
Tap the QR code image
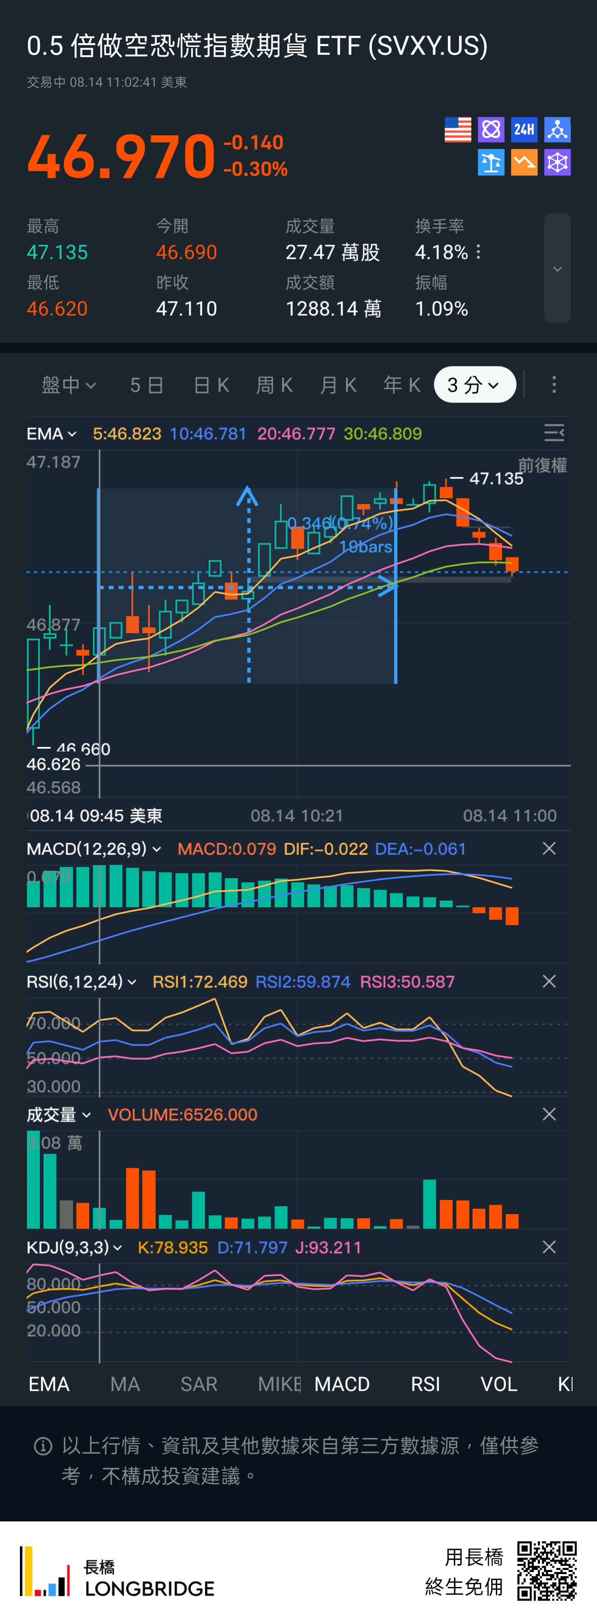[x=547, y=1571]
